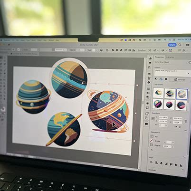191x191 pixels.
Task: Open the Comments speech bubble panel icon
Action: 146,124
